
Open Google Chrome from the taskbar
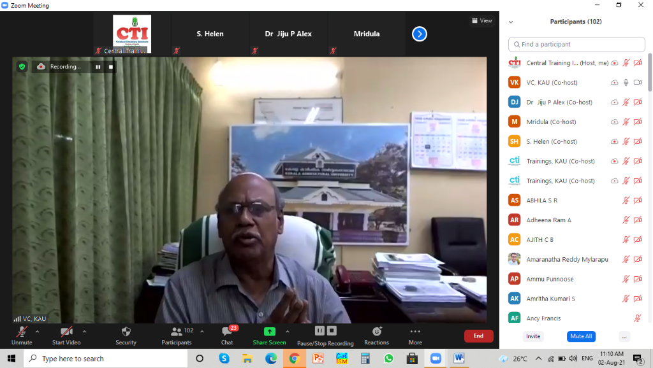[x=295, y=358]
